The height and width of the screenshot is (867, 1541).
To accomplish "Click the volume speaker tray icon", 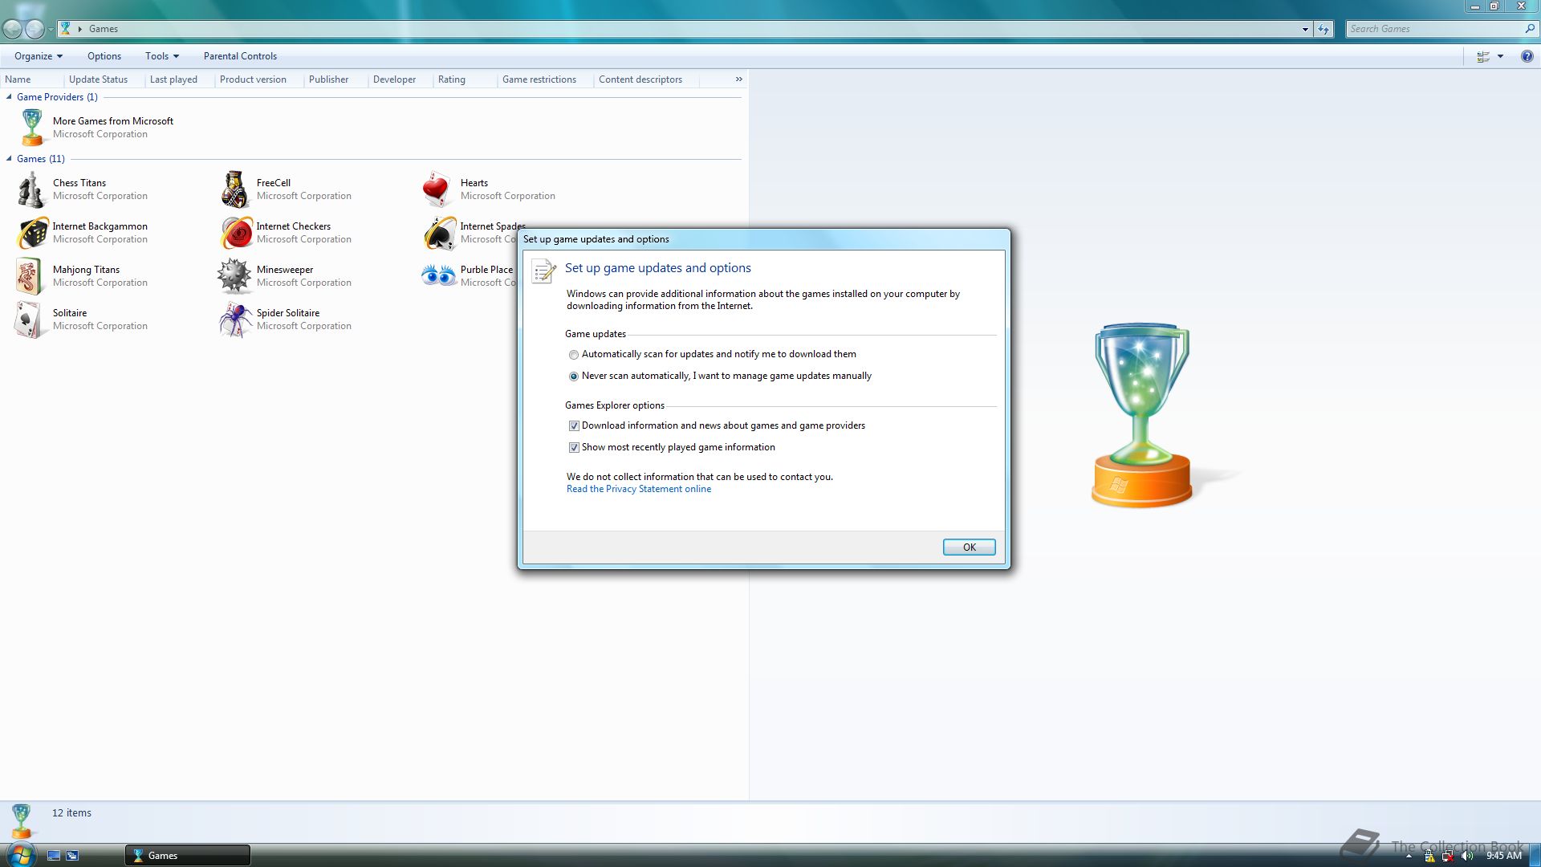I will point(1467,856).
